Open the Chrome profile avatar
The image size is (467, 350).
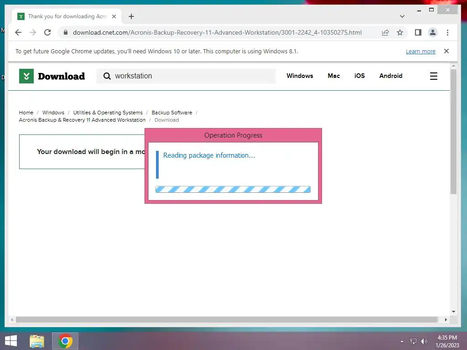432,32
